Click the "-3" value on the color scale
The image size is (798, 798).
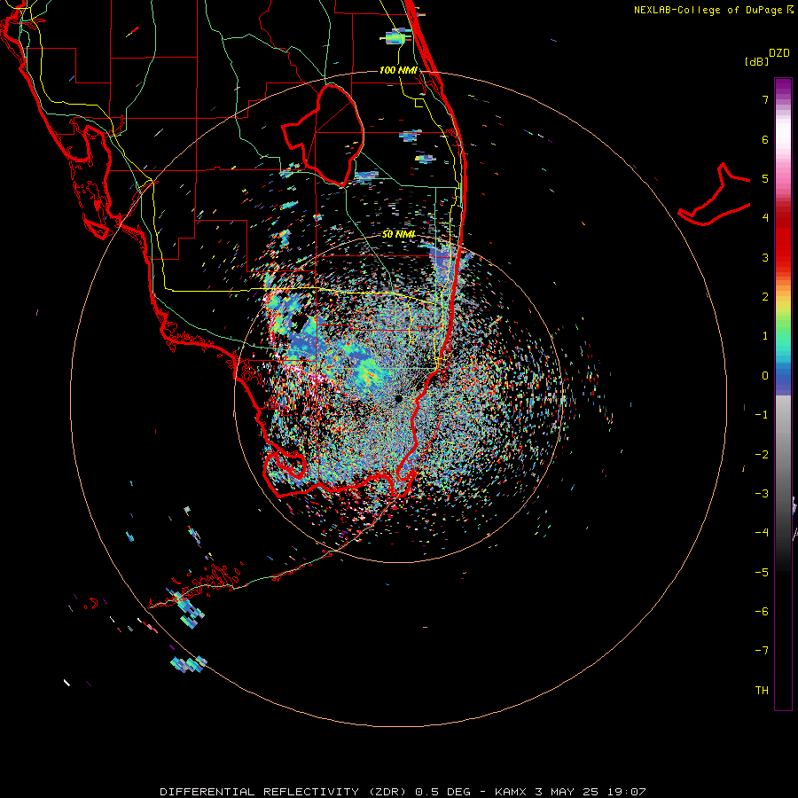(x=762, y=494)
